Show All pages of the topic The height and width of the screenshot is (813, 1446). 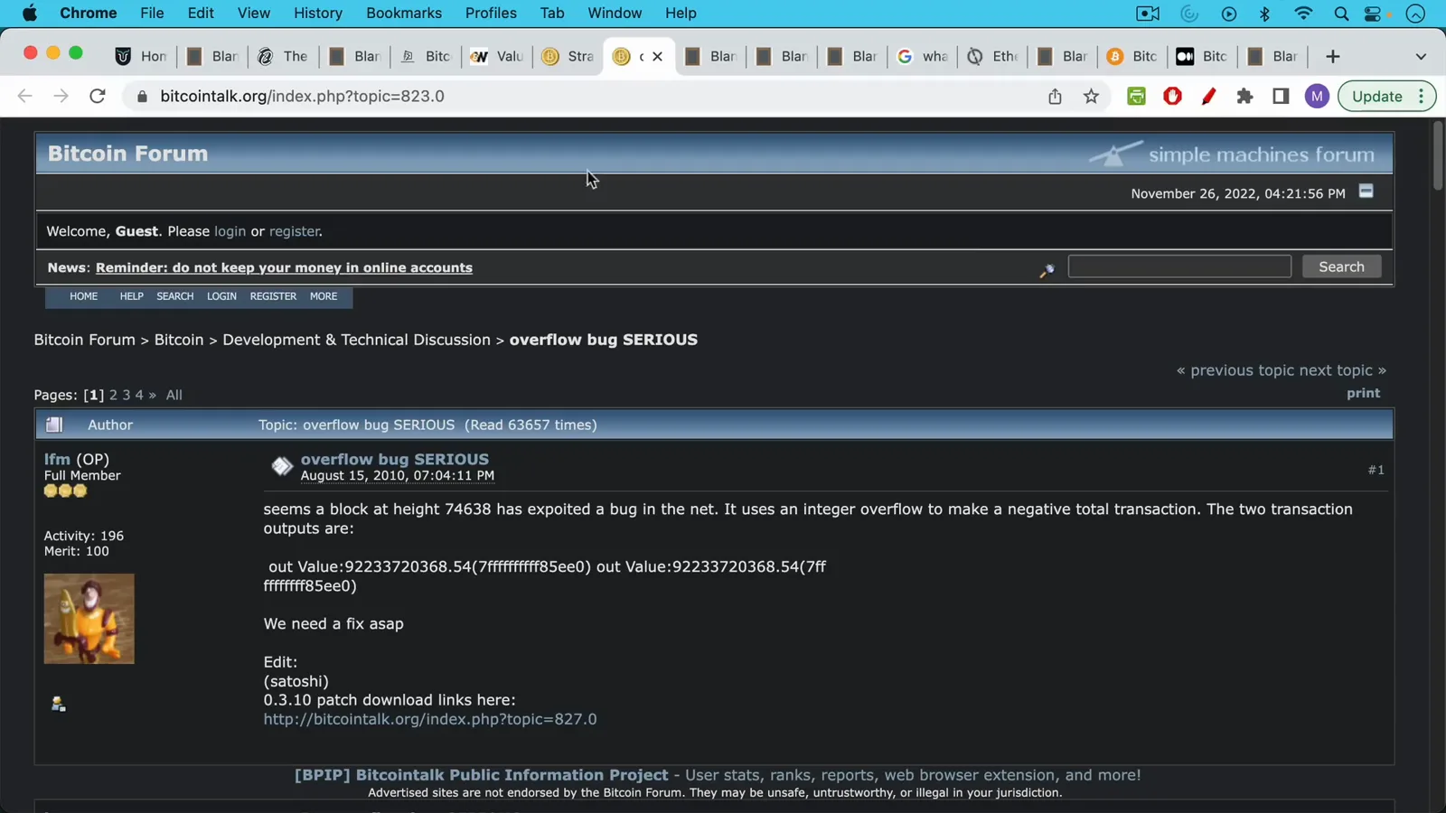point(174,395)
